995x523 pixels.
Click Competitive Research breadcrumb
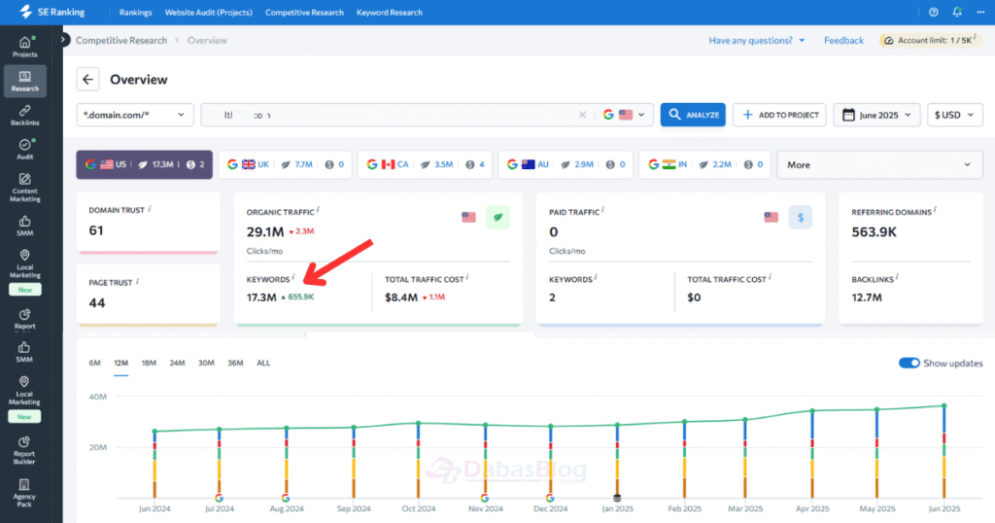pyautogui.click(x=121, y=40)
